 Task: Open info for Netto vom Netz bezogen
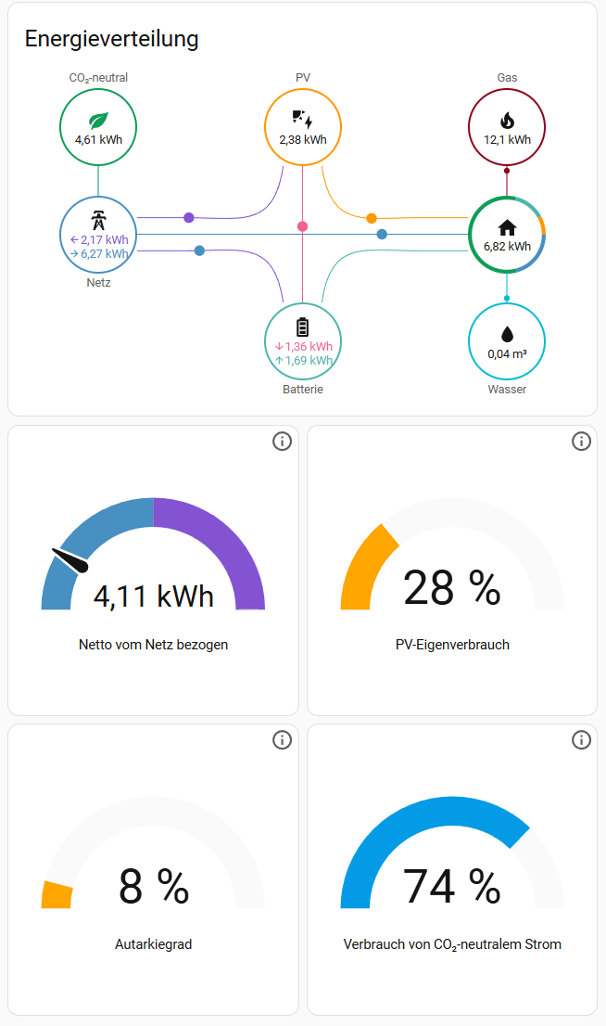tap(283, 442)
